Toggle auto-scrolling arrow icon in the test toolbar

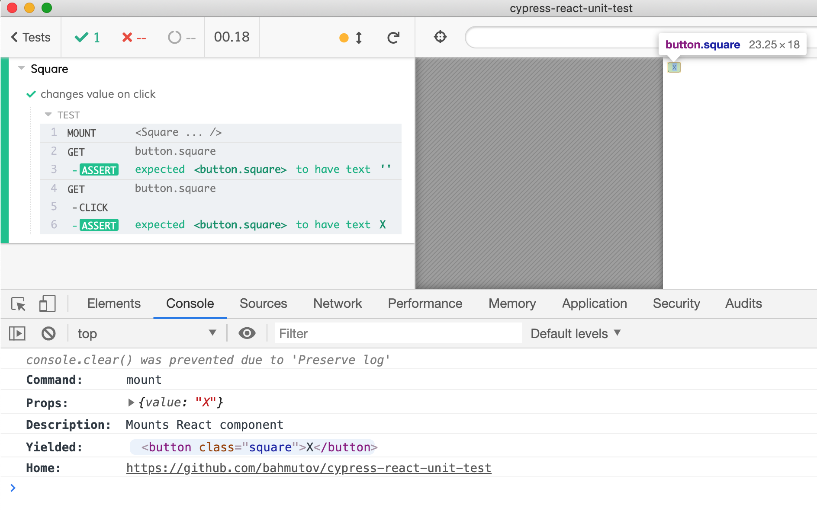(359, 38)
